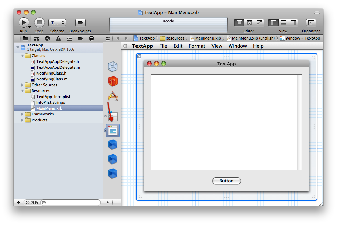Toggle the Debug area visibility

tap(283, 23)
